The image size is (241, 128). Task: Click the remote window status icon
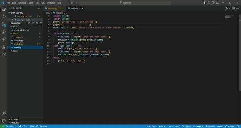pyautogui.click(x=2, y=126)
